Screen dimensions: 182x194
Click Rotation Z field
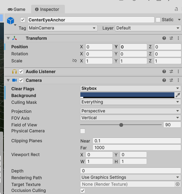point(168,54)
